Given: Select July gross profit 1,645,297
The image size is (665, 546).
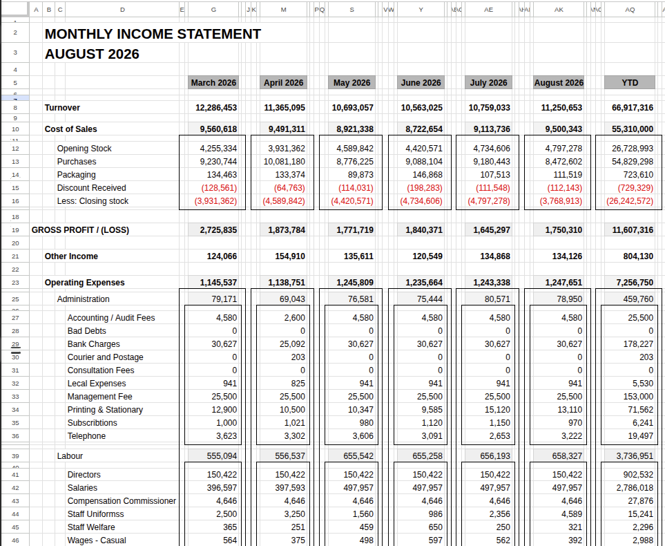Looking at the screenshot, I should pos(492,230).
